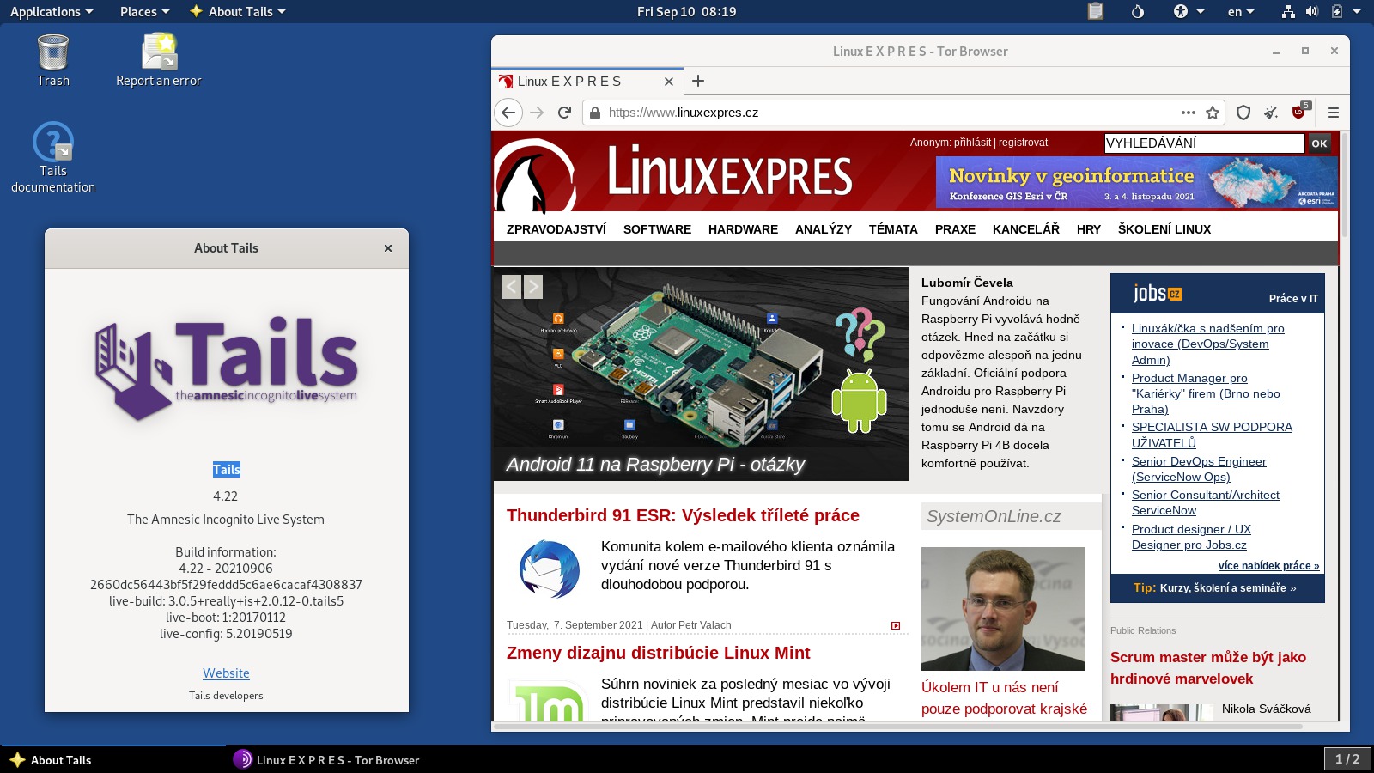Close the About Tails dialog
The height and width of the screenshot is (773, 1374).
(388, 248)
